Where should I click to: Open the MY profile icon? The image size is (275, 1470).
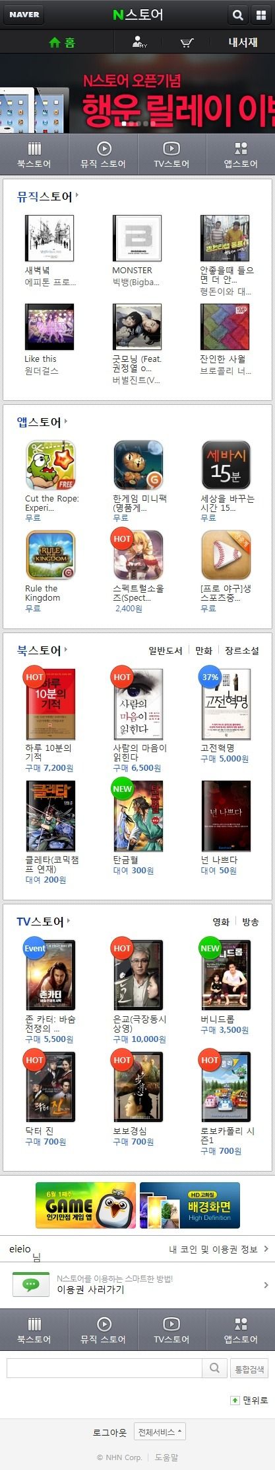pyautogui.click(x=139, y=43)
